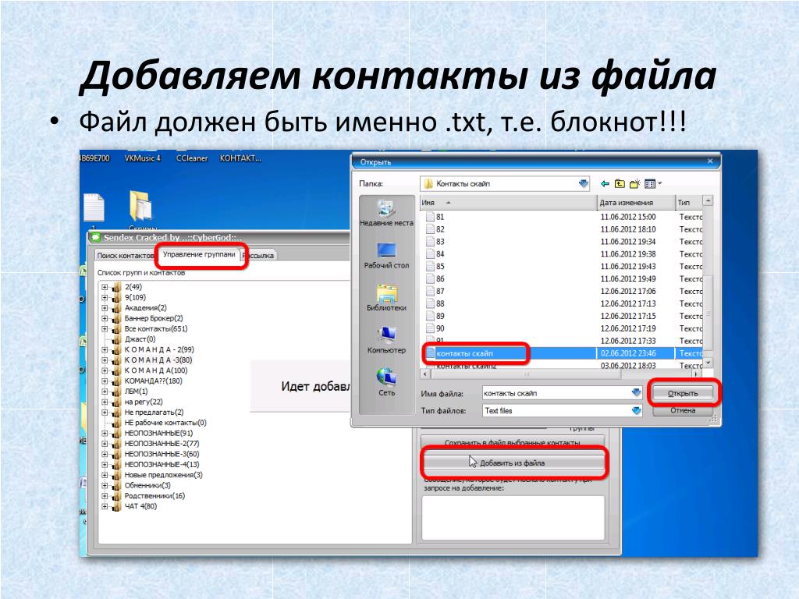Go back using the green arrow in Open dialog

point(605,184)
